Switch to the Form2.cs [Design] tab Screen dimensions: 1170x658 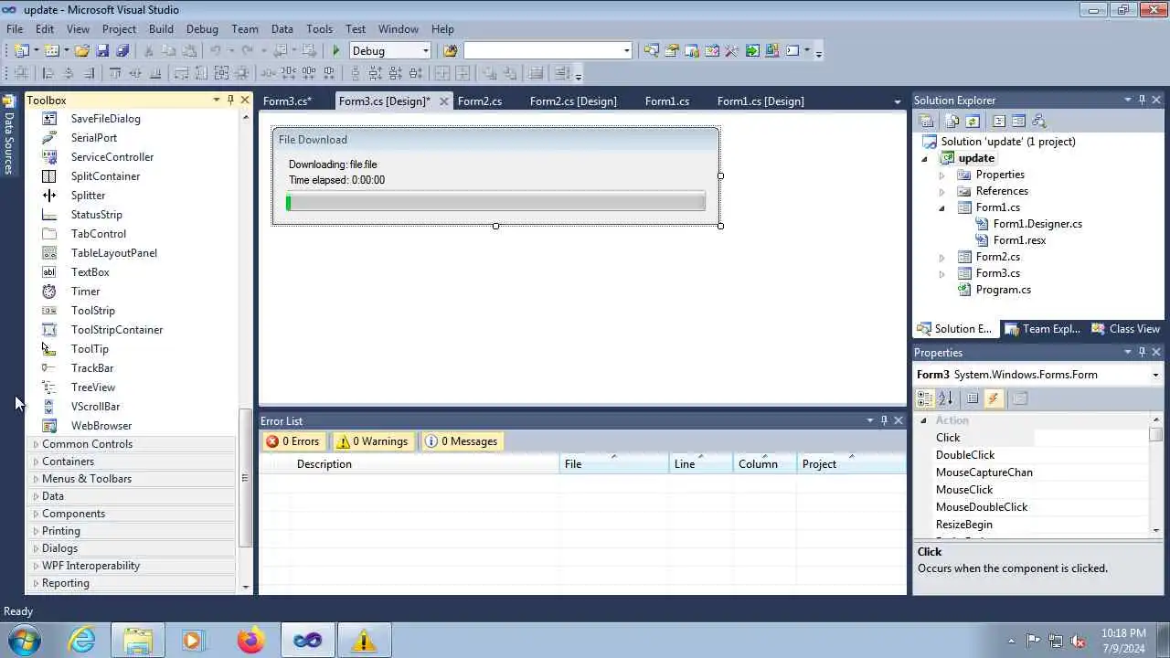click(573, 101)
